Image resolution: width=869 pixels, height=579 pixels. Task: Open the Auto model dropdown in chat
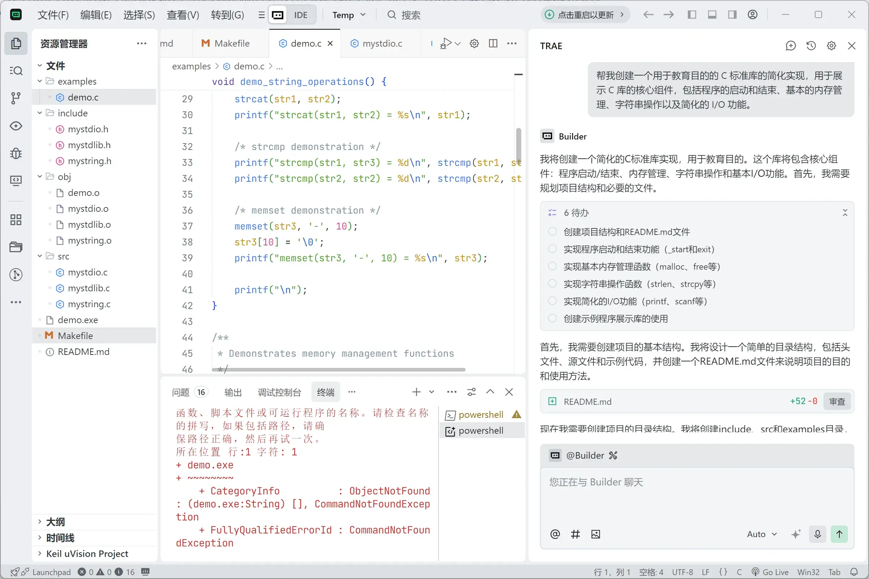click(x=761, y=534)
